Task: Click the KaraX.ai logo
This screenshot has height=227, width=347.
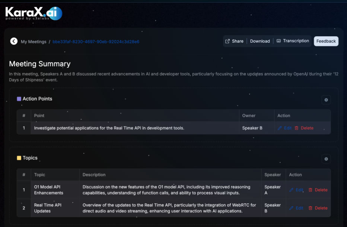Action: (x=34, y=13)
